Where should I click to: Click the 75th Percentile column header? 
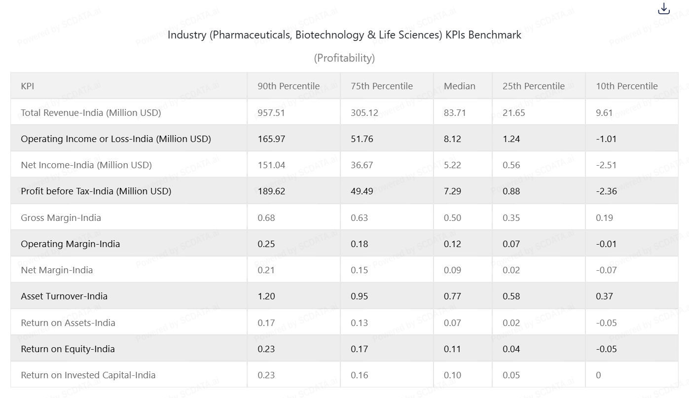(382, 86)
